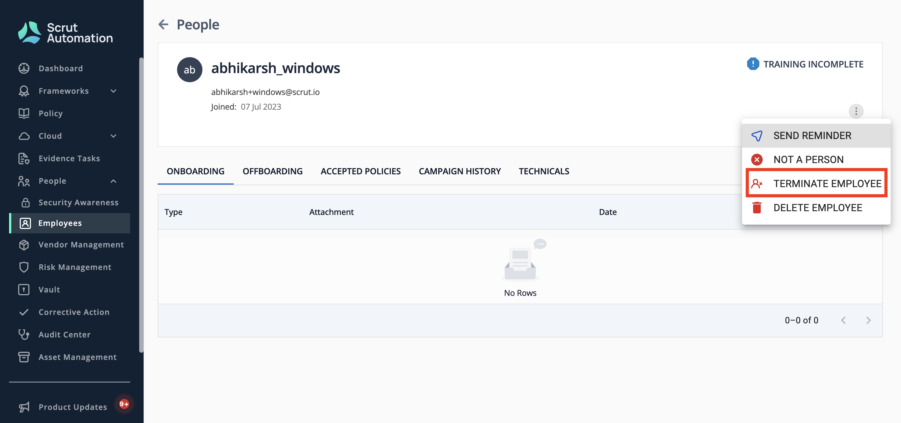Open Evidence Tasks in the sidebar
This screenshot has height=423, width=901.
(69, 159)
